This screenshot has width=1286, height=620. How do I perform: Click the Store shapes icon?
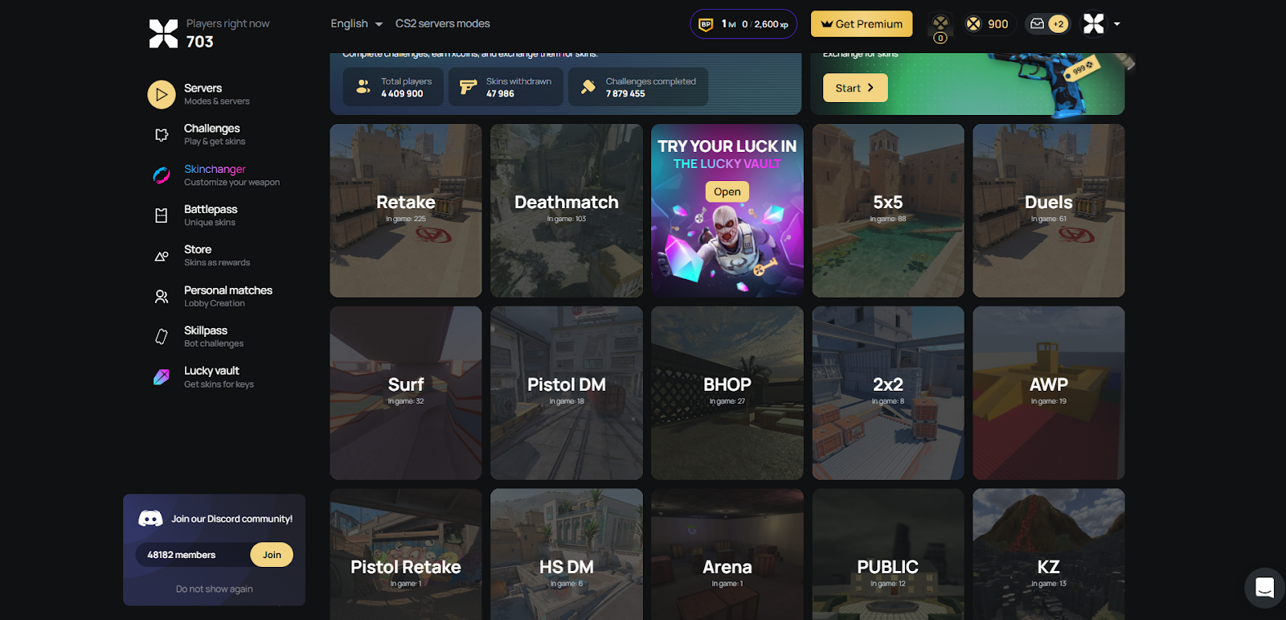click(x=162, y=256)
